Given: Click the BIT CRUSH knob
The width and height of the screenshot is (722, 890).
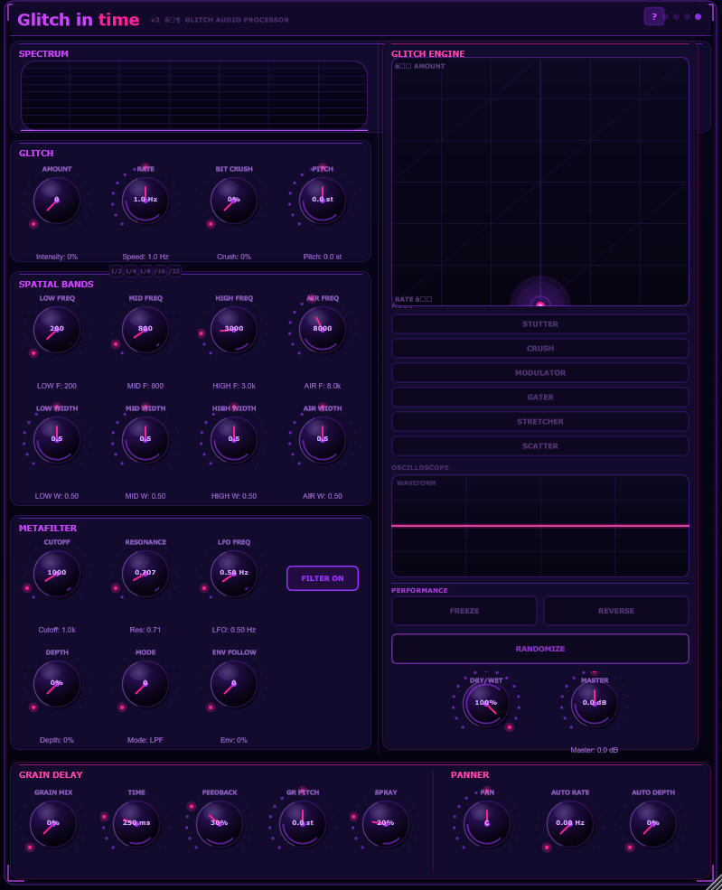Looking at the screenshot, I should [x=234, y=201].
